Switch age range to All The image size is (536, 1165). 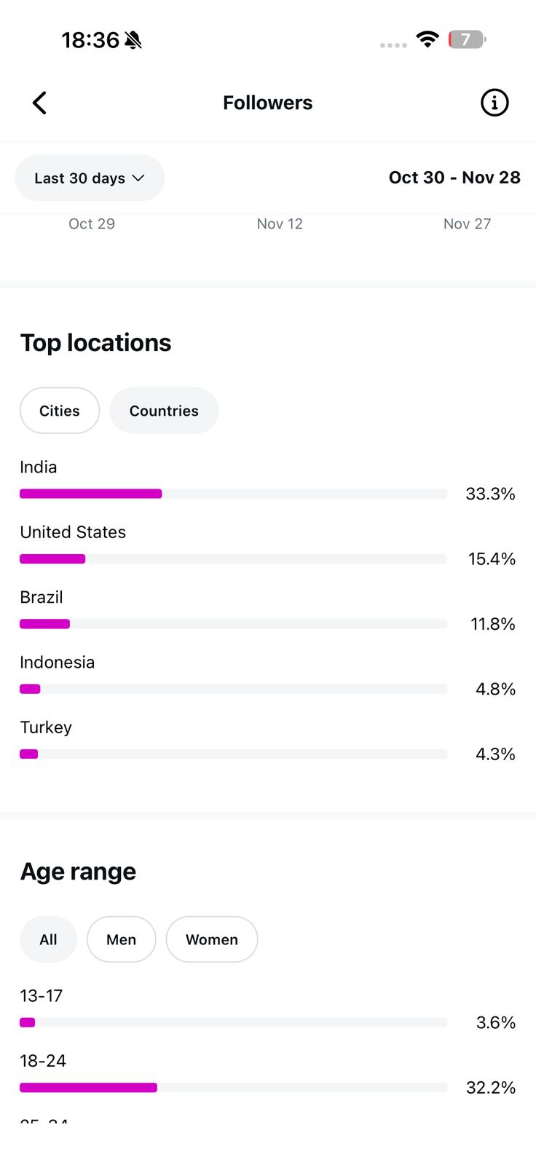click(x=48, y=939)
